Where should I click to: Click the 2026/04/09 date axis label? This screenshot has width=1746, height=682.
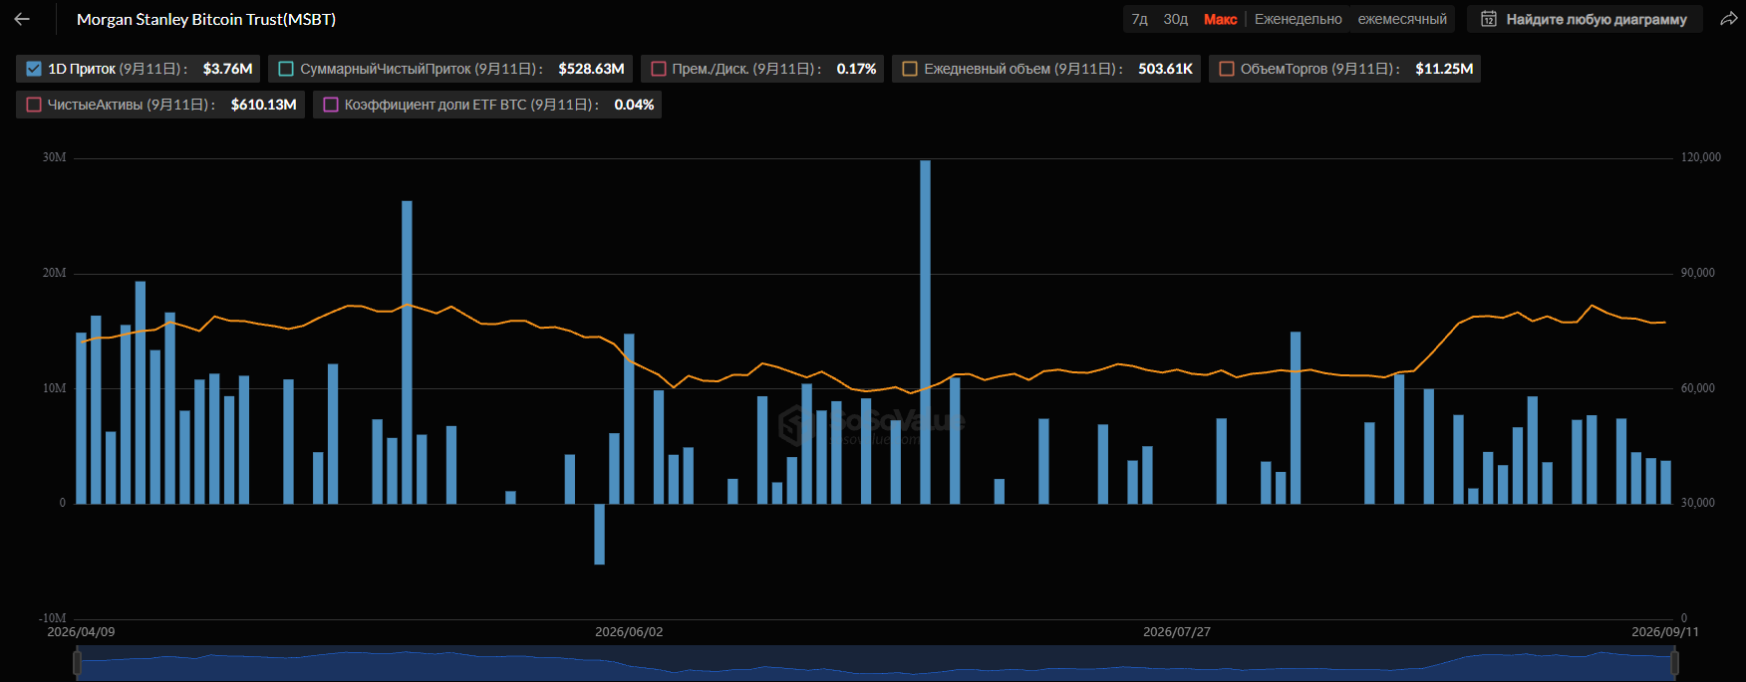tap(81, 632)
